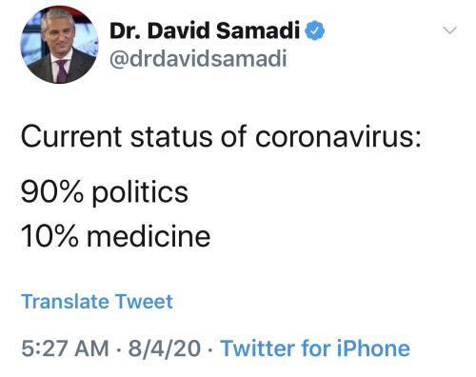
Task: Click the 8/4/20 date
Action: pos(165,348)
